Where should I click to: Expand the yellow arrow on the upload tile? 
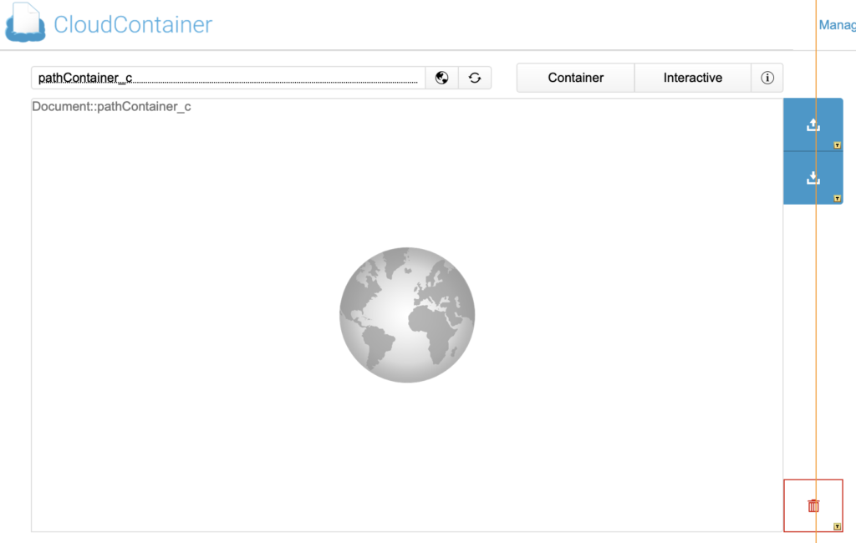(837, 145)
